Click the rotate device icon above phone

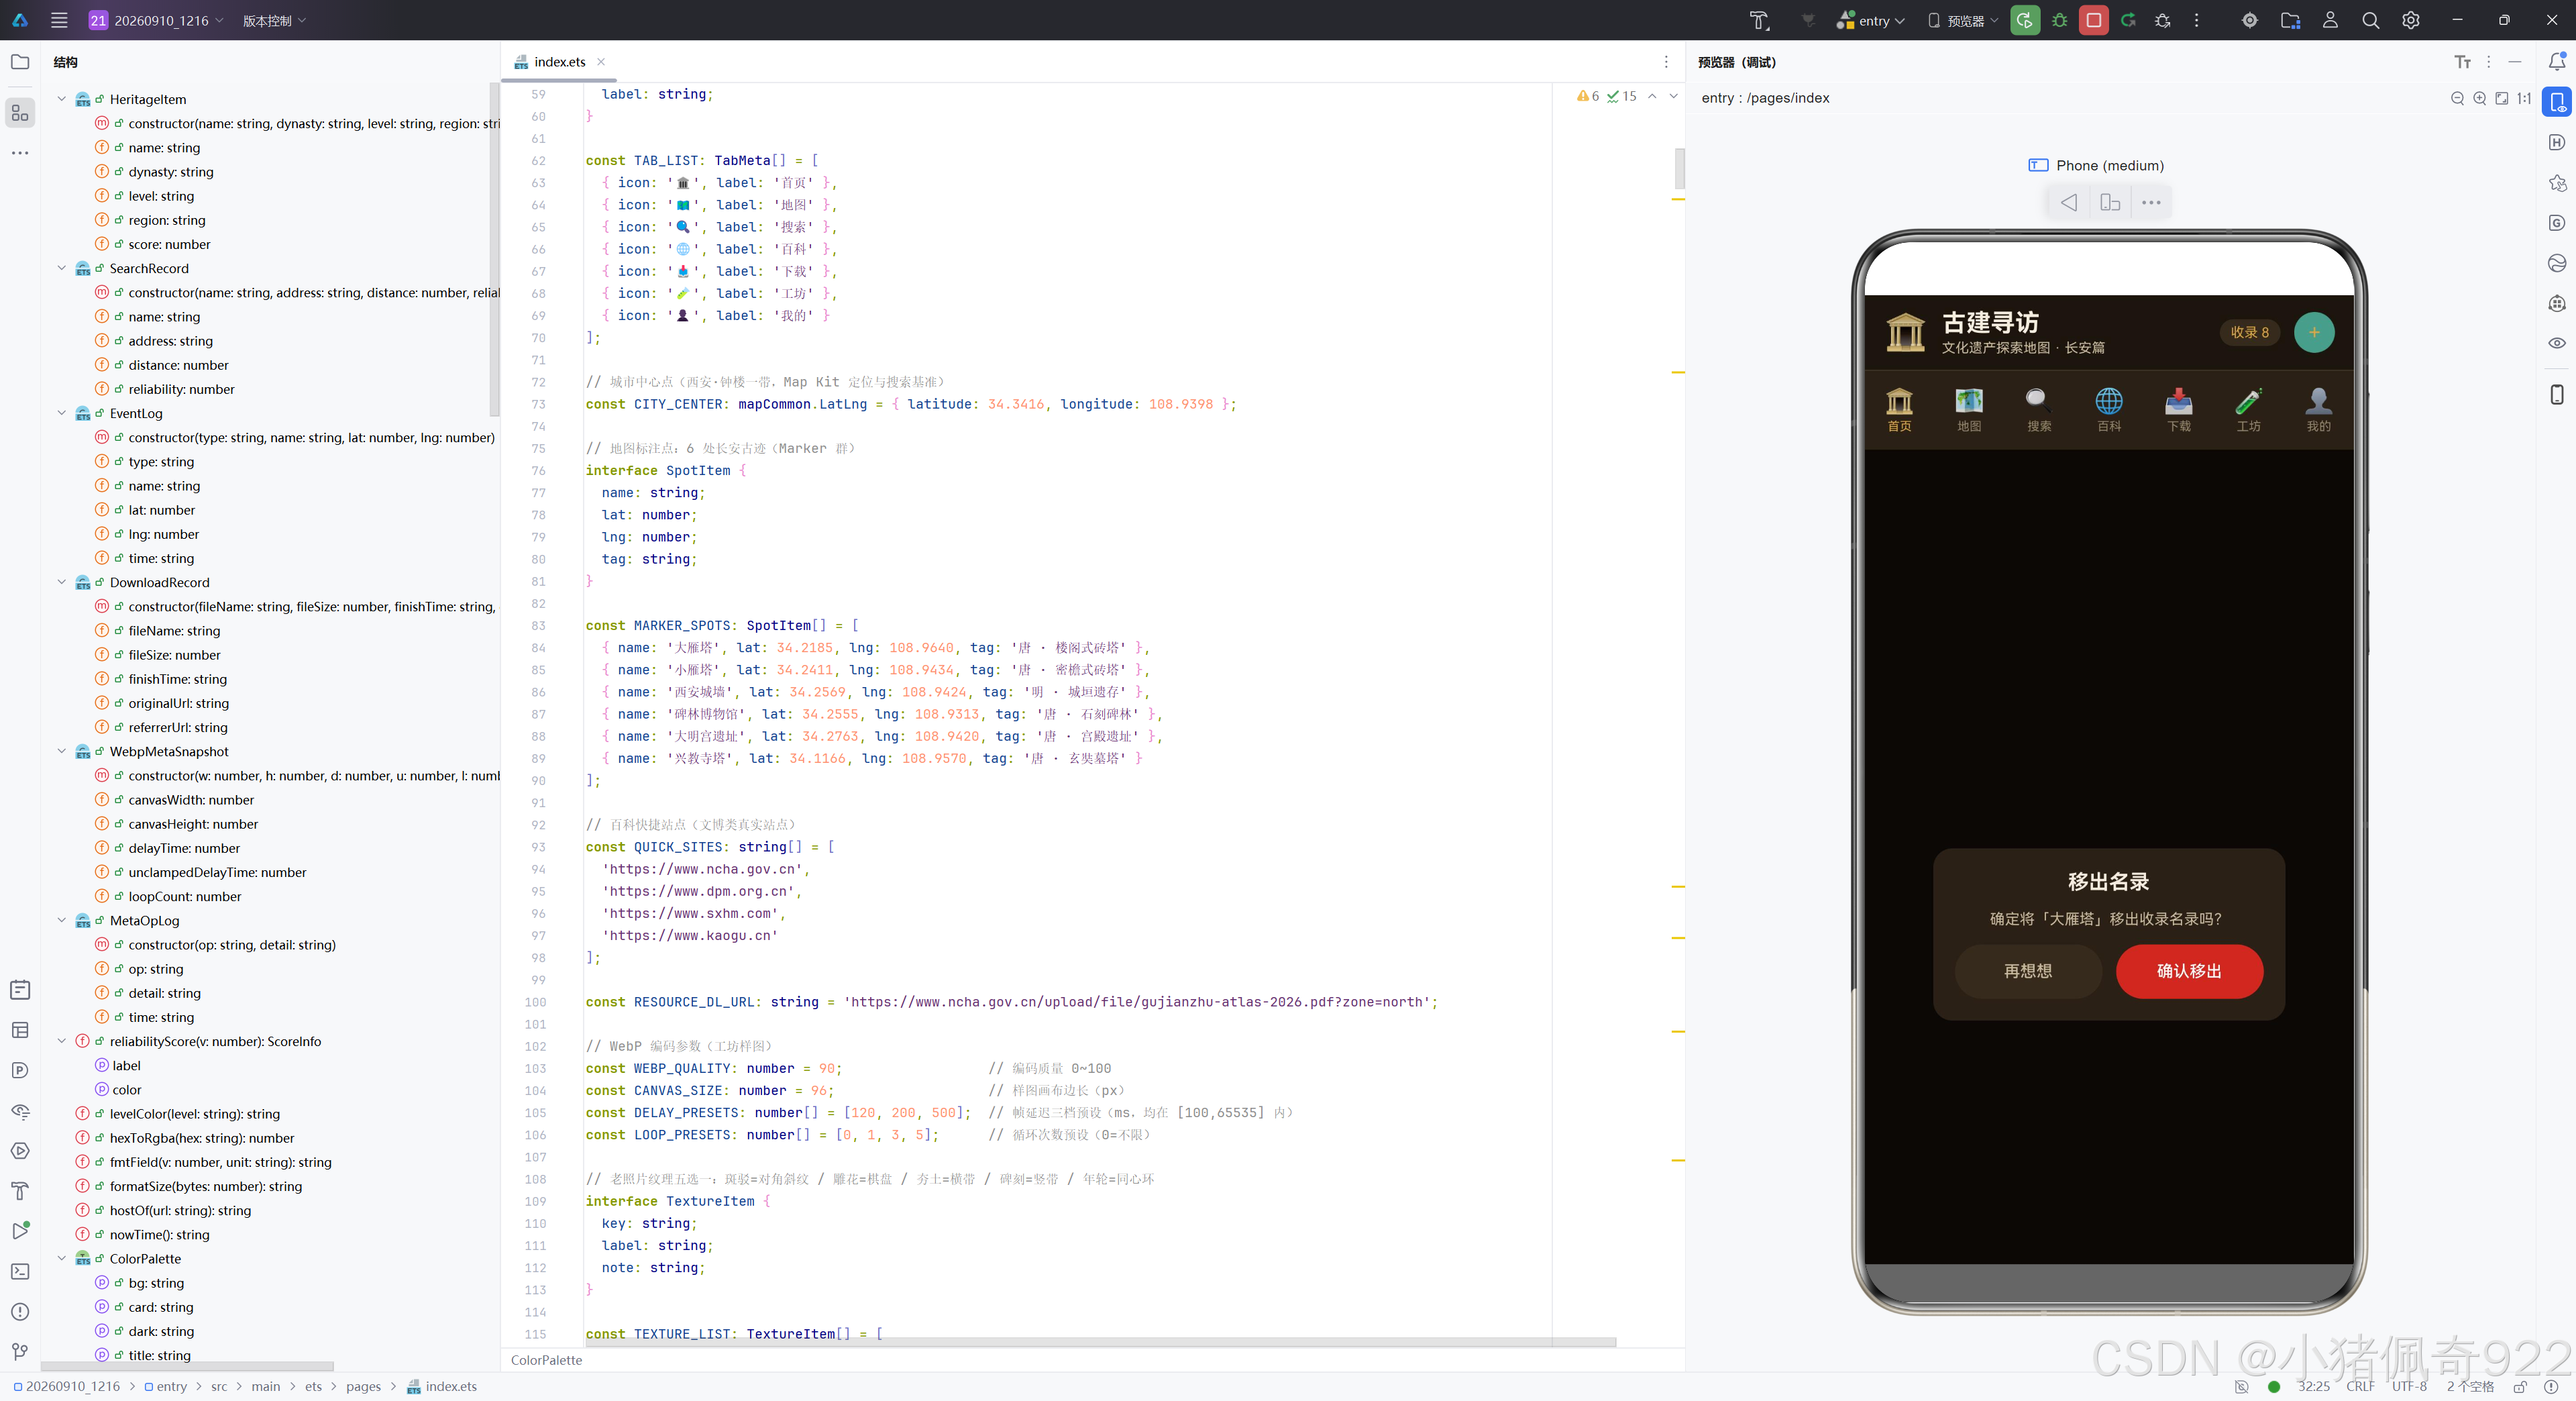[2110, 203]
